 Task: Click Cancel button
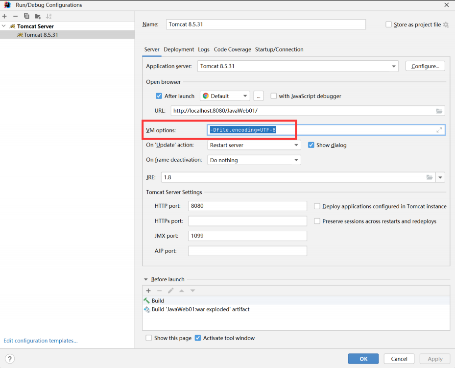pos(399,359)
